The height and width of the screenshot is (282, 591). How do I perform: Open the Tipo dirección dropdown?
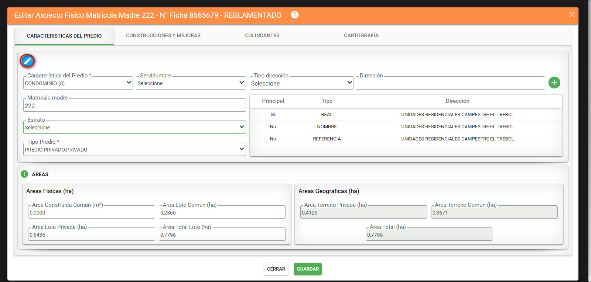tap(302, 83)
